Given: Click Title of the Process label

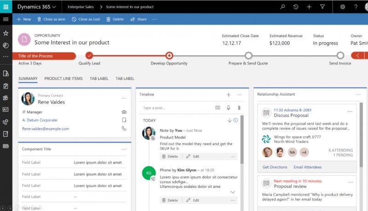Looking at the screenshot, I should click(35, 56).
